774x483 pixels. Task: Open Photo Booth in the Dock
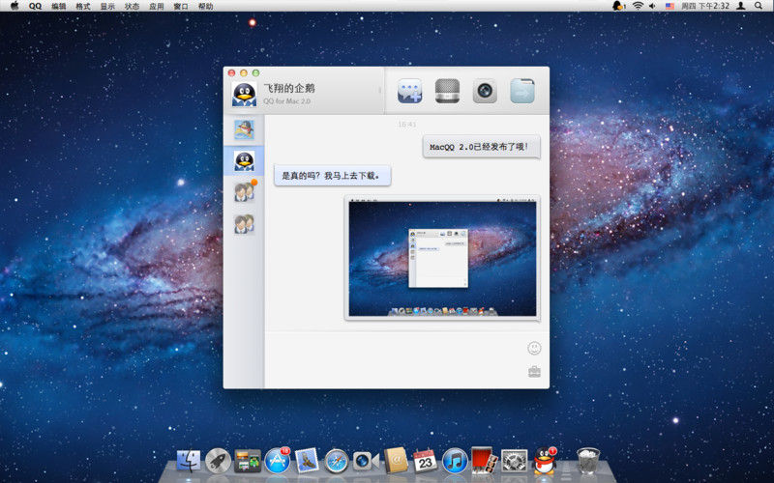tap(485, 461)
